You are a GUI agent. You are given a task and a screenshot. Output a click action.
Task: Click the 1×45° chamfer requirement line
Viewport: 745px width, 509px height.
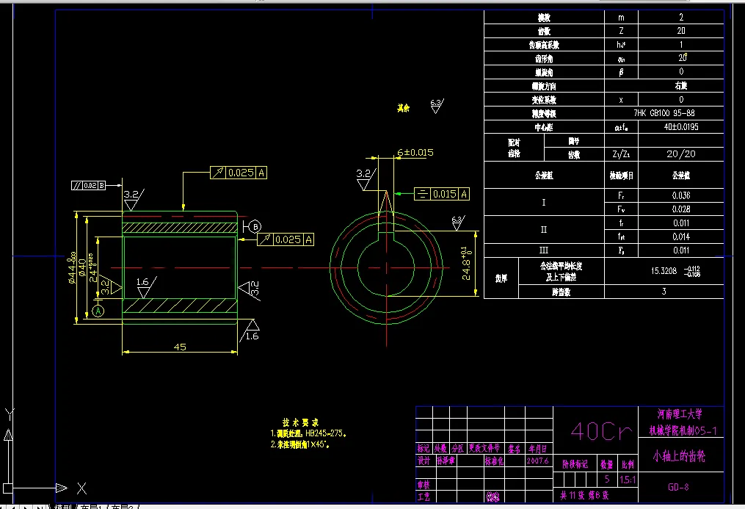coord(300,444)
